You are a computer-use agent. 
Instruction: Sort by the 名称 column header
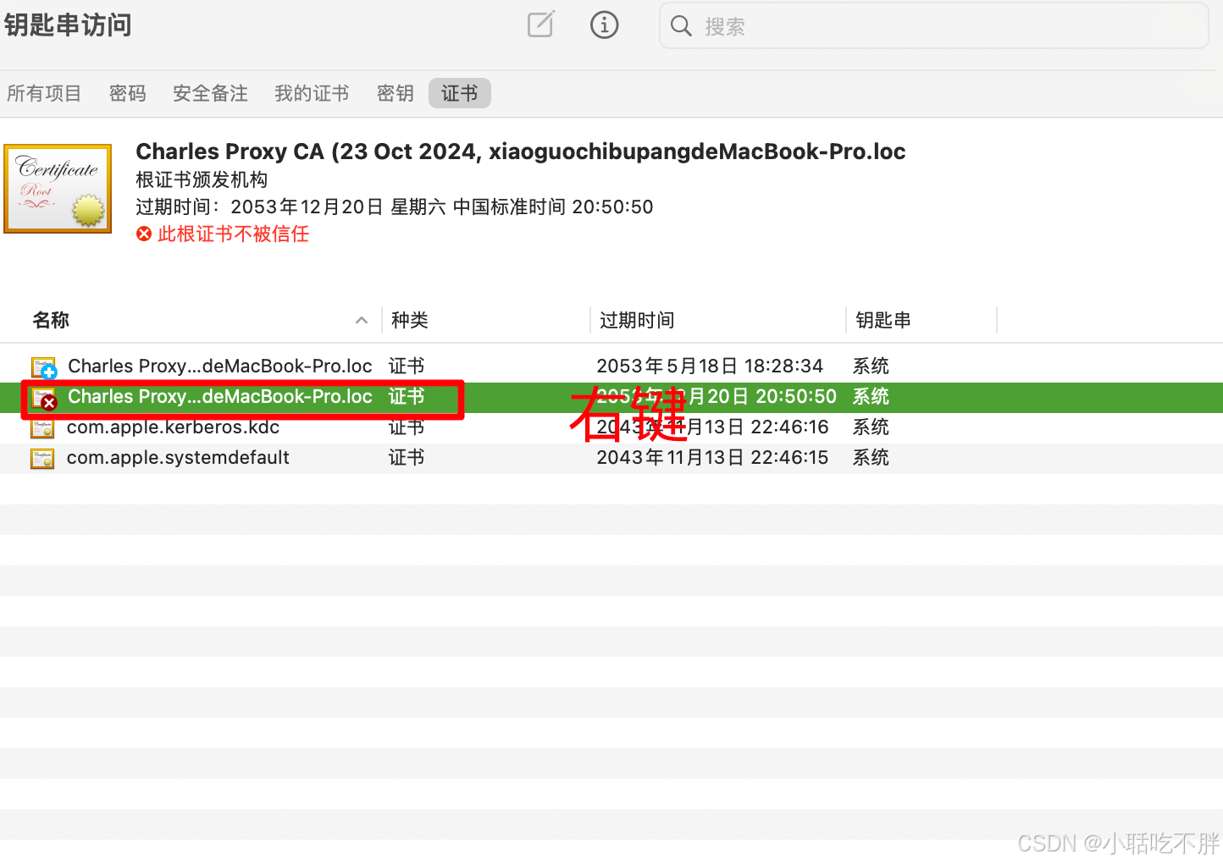51,320
